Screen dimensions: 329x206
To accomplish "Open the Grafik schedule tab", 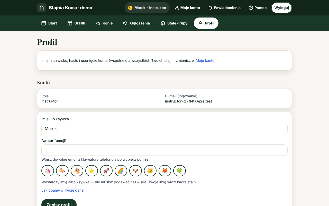I will 76,23.
